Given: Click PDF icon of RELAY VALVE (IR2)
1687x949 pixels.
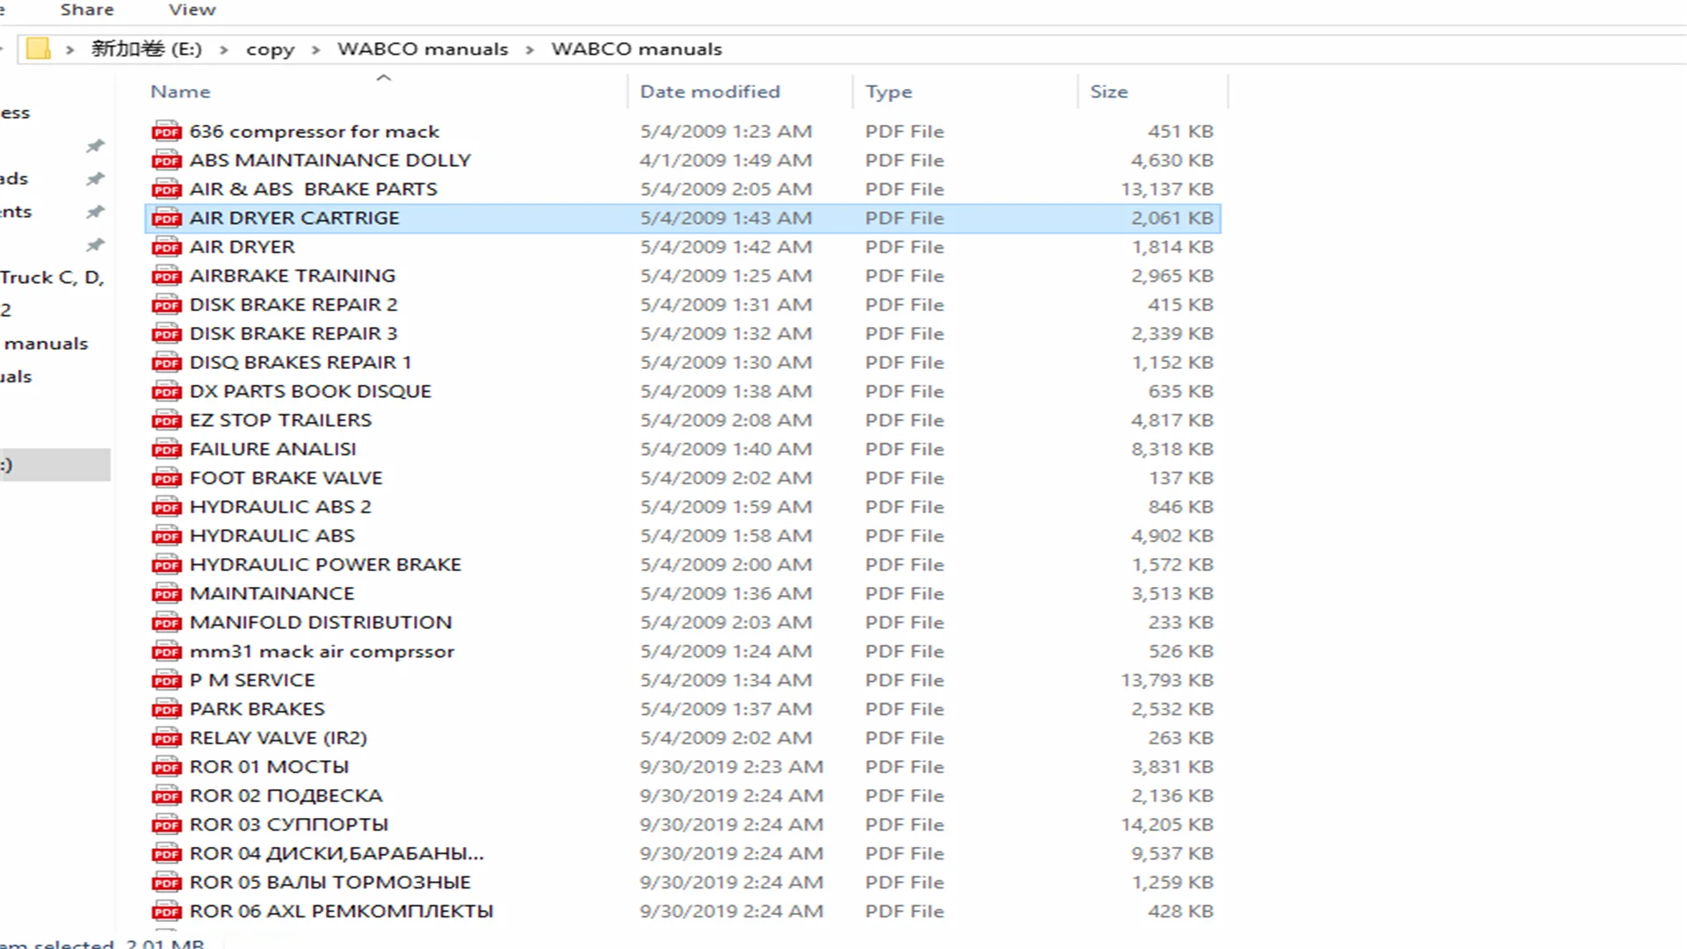Looking at the screenshot, I should click(x=166, y=738).
